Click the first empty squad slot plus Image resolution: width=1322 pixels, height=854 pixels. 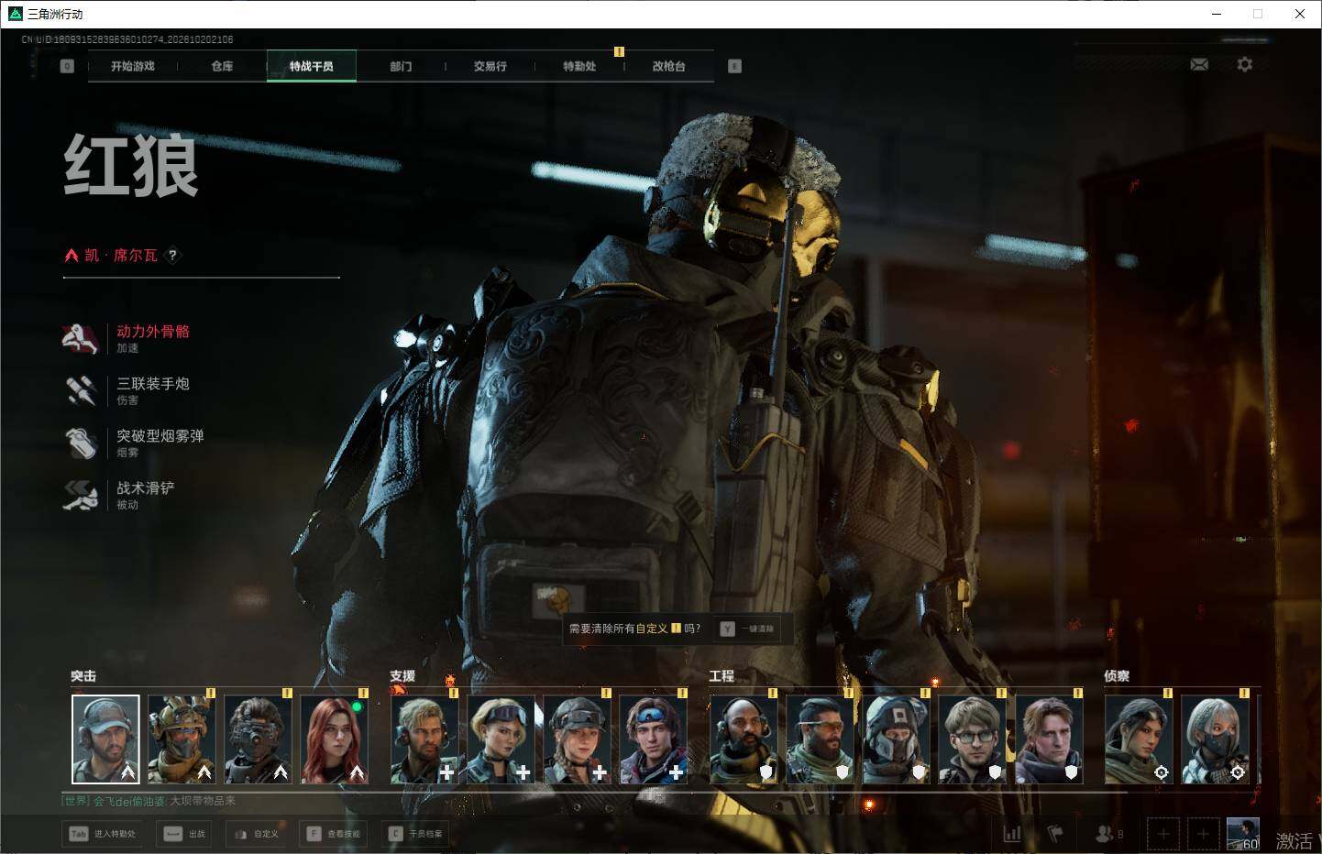pyautogui.click(x=1163, y=834)
